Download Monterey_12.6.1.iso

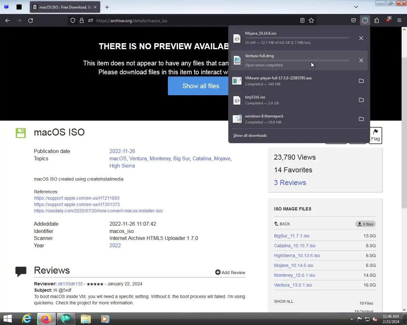click(x=294, y=275)
